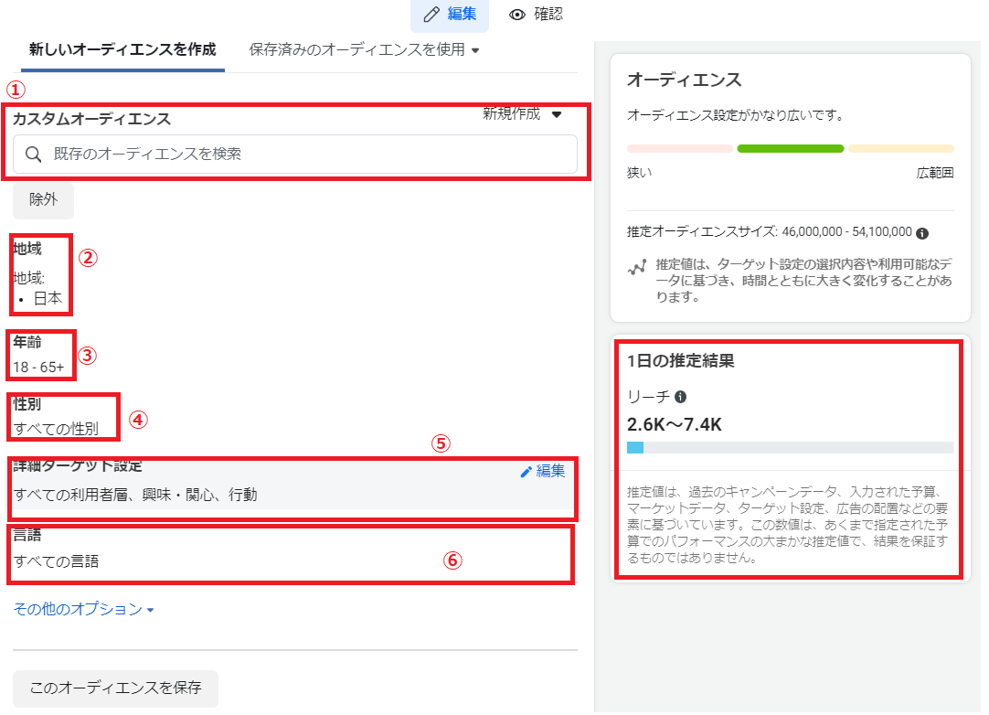Click the info icon beside リーチ

click(x=680, y=397)
